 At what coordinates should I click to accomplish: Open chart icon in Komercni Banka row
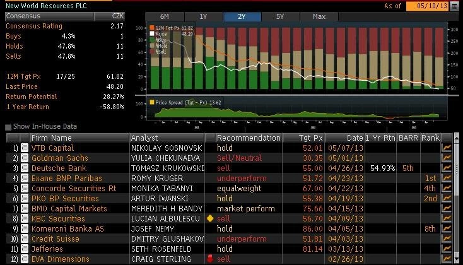[x=447, y=228]
